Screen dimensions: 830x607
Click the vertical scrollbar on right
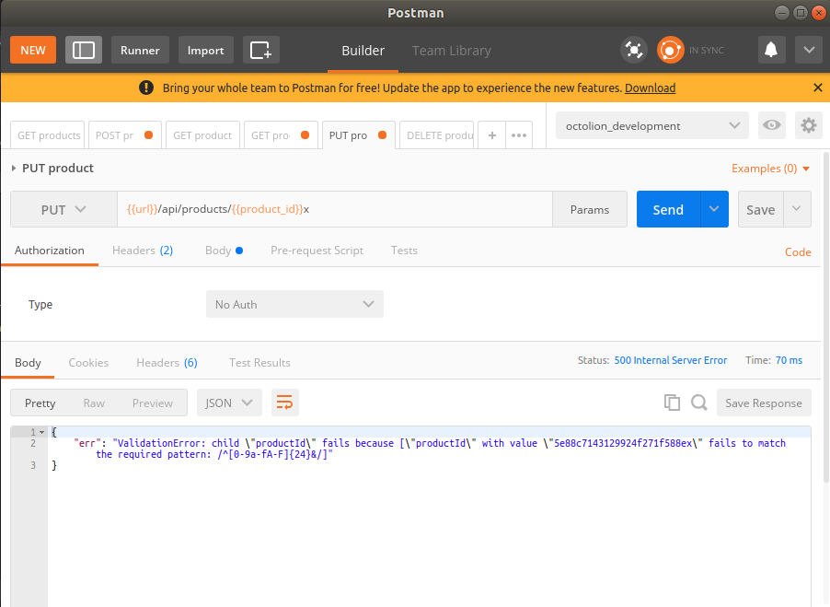coord(825,318)
